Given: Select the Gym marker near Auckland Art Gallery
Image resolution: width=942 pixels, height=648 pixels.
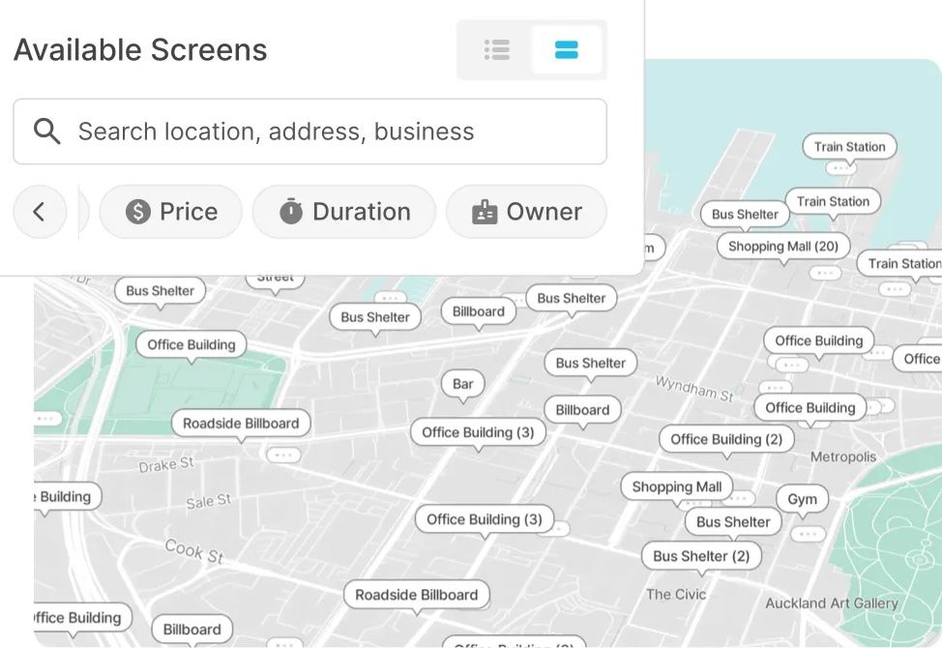Looking at the screenshot, I should 801,499.
